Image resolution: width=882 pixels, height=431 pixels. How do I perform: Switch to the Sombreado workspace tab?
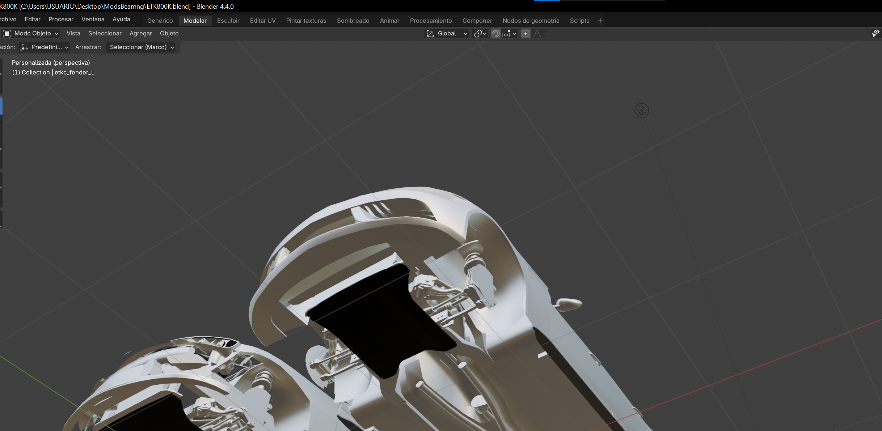tap(353, 21)
